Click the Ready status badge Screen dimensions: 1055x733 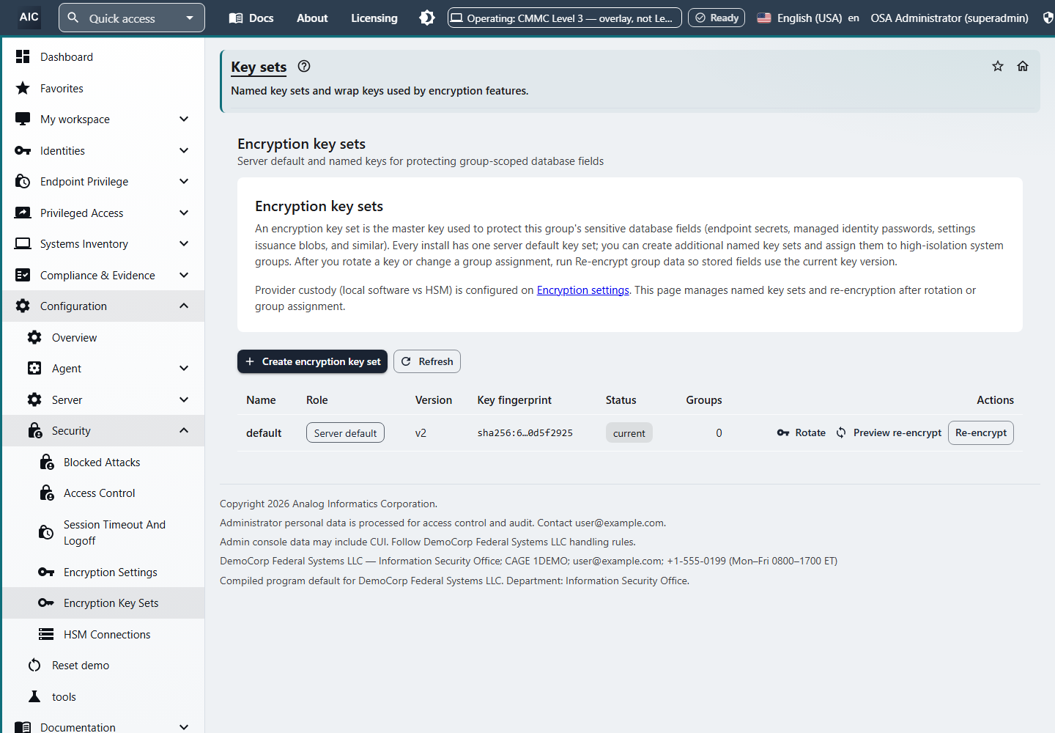pos(717,18)
